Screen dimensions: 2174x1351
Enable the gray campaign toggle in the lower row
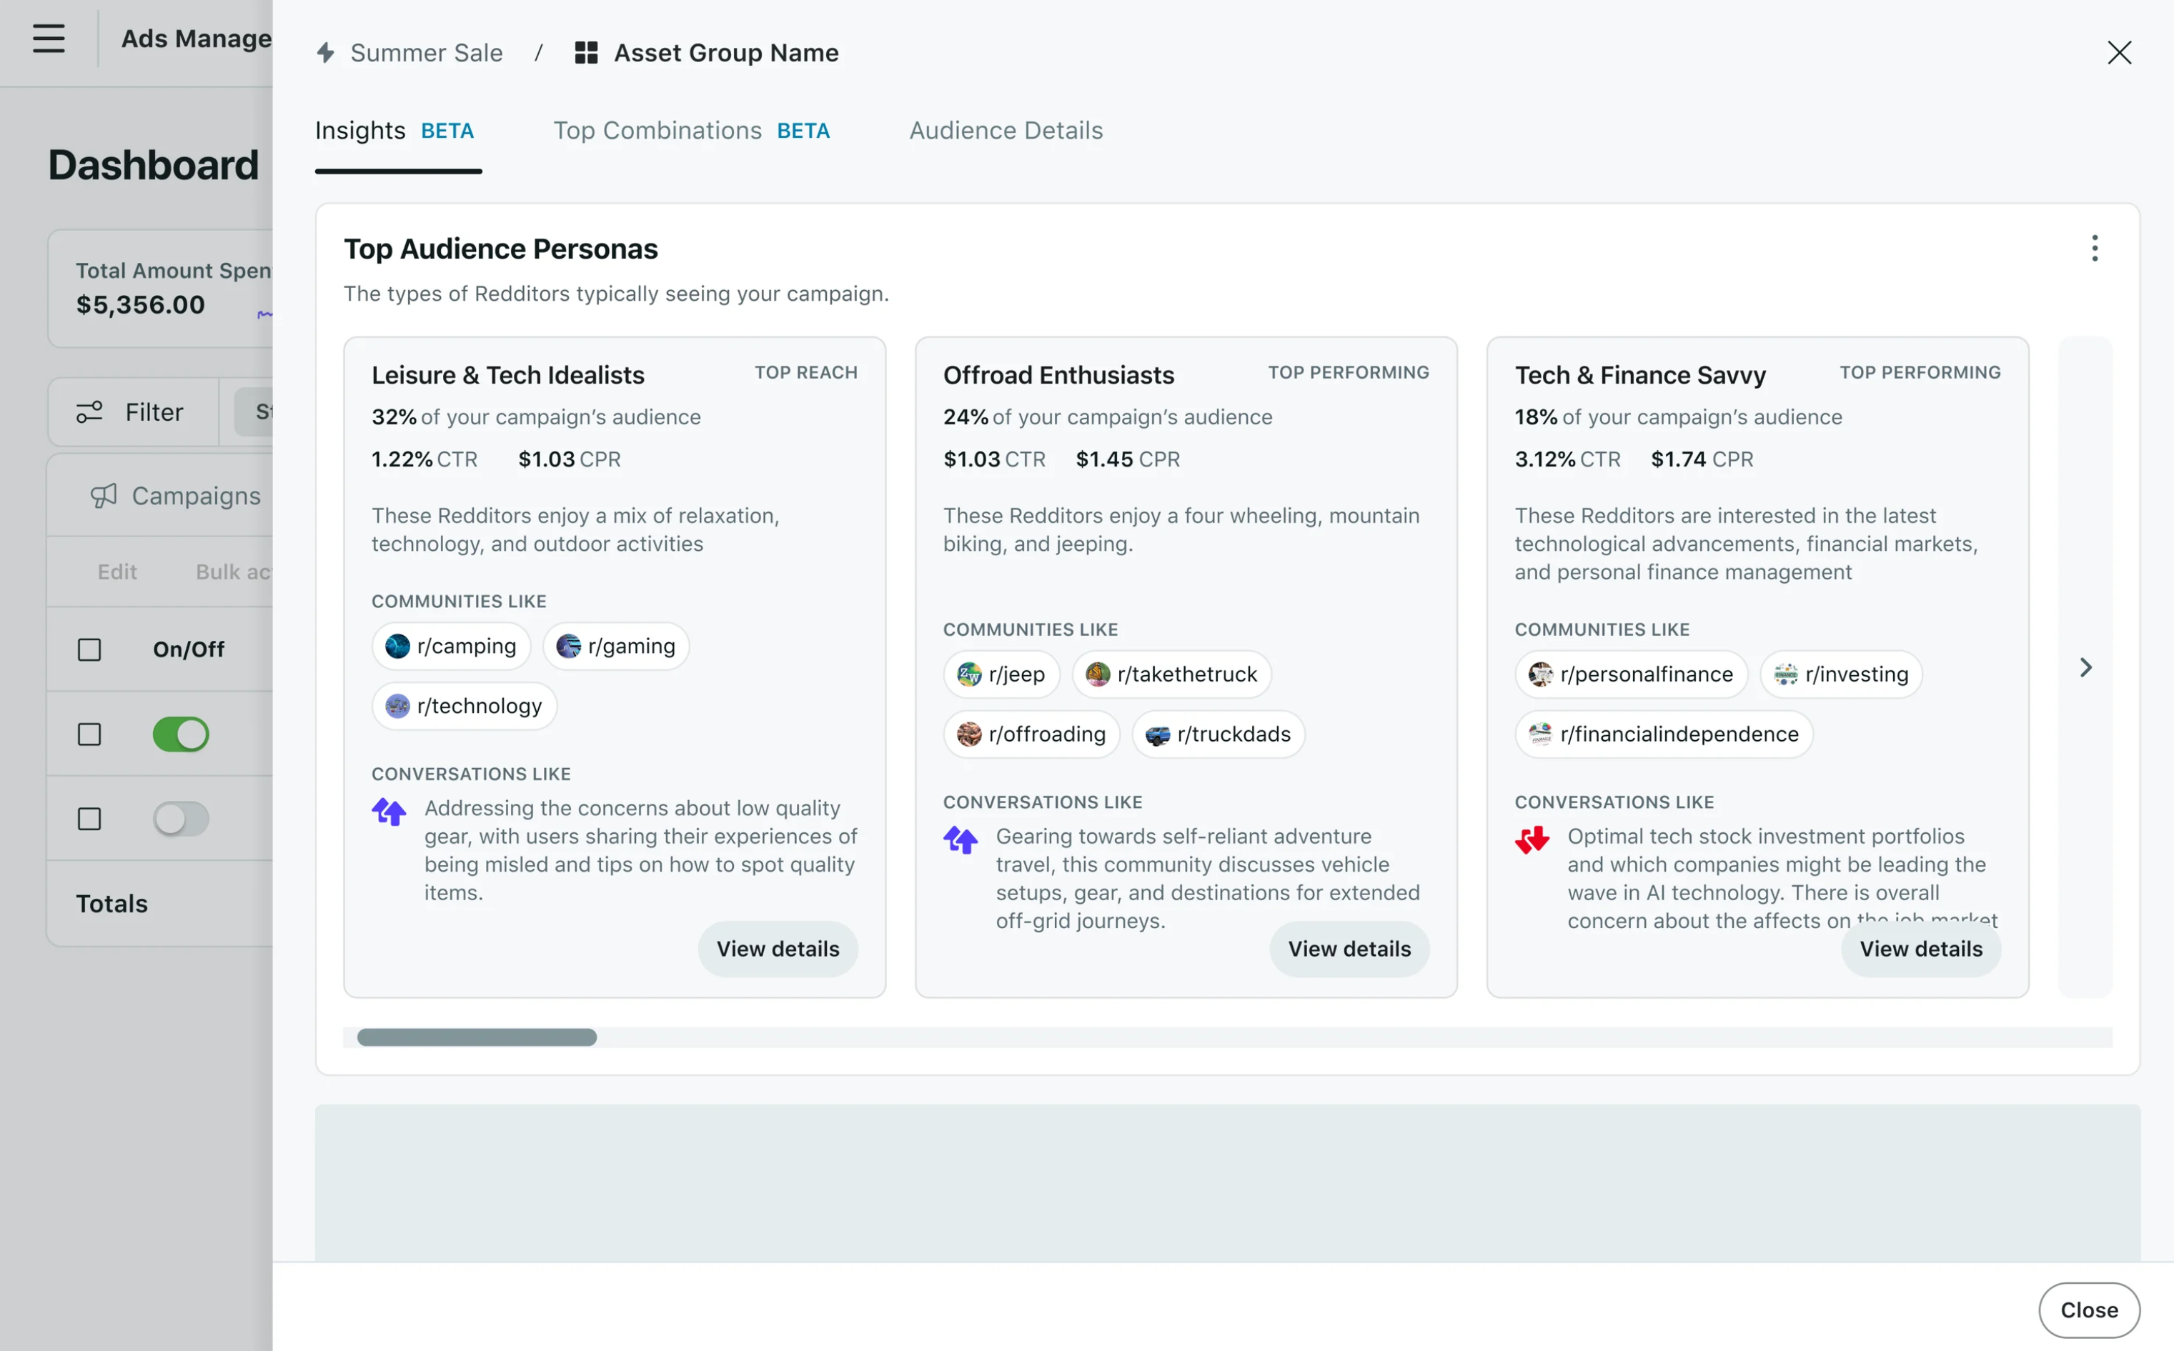182,819
